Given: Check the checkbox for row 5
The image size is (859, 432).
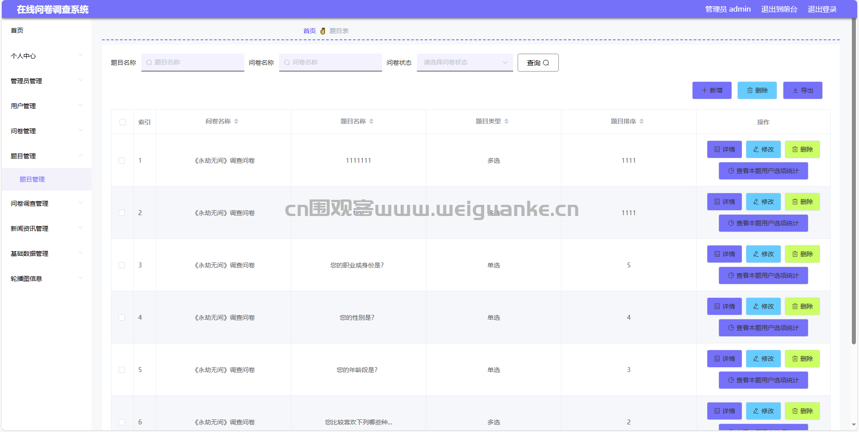Looking at the screenshot, I should 122,370.
